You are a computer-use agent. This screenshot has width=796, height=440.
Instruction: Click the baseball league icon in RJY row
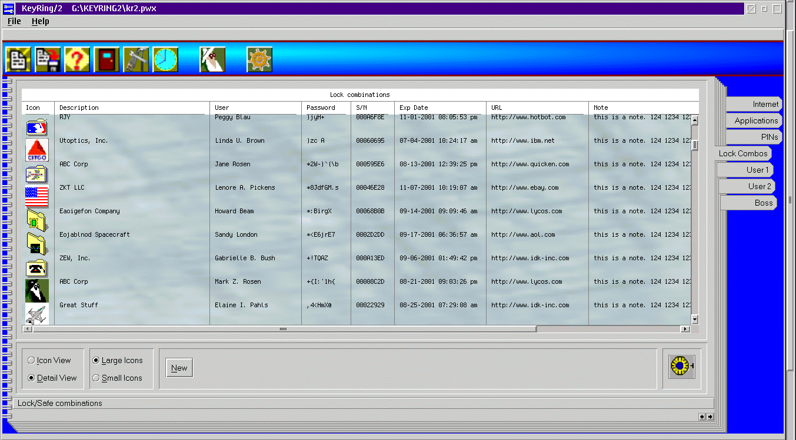pos(36,127)
